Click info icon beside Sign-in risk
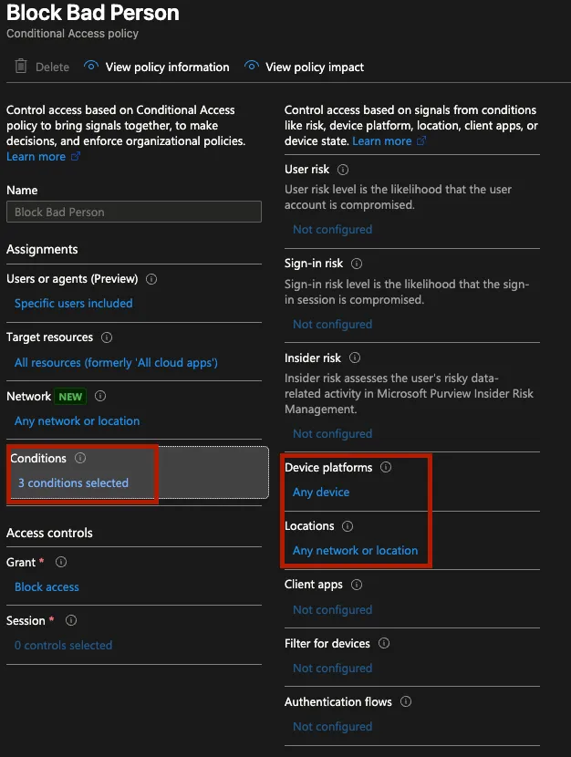 coord(357,264)
